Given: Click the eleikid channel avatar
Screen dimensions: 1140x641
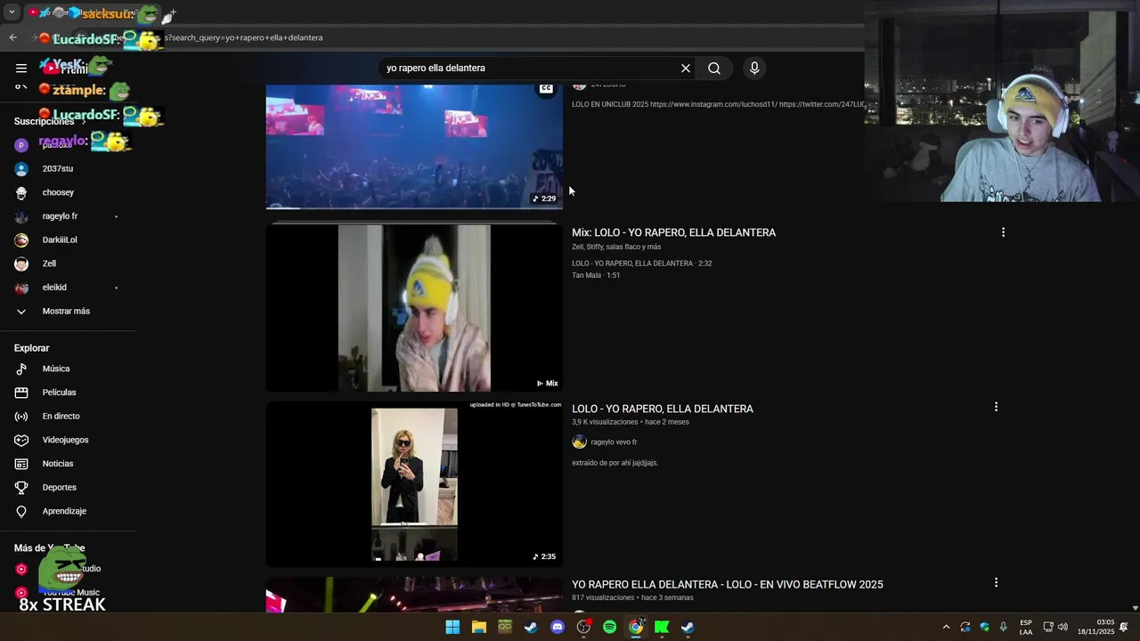Looking at the screenshot, I should pos(21,288).
